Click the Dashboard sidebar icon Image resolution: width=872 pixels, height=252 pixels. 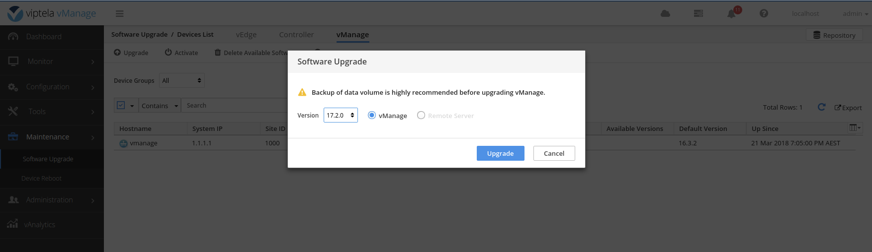click(x=13, y=37)
